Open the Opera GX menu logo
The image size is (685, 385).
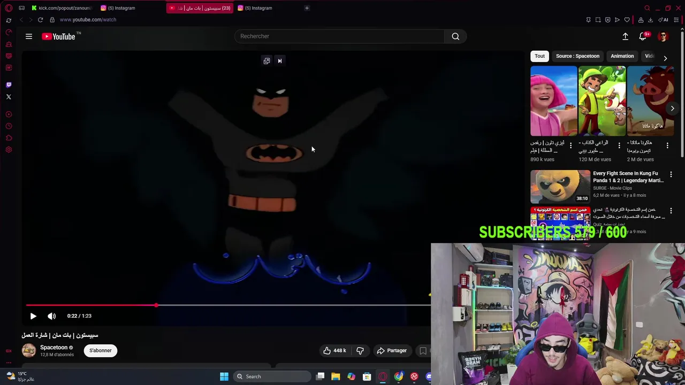[x=9, y=8]
